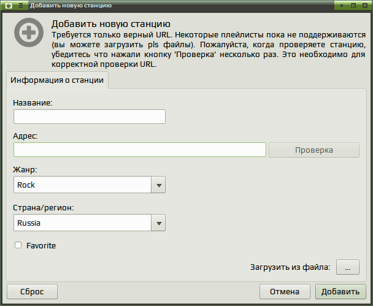Viewport: 373px width, 306px height.
Task: Click the Добавить button
Action: (340, 291)
